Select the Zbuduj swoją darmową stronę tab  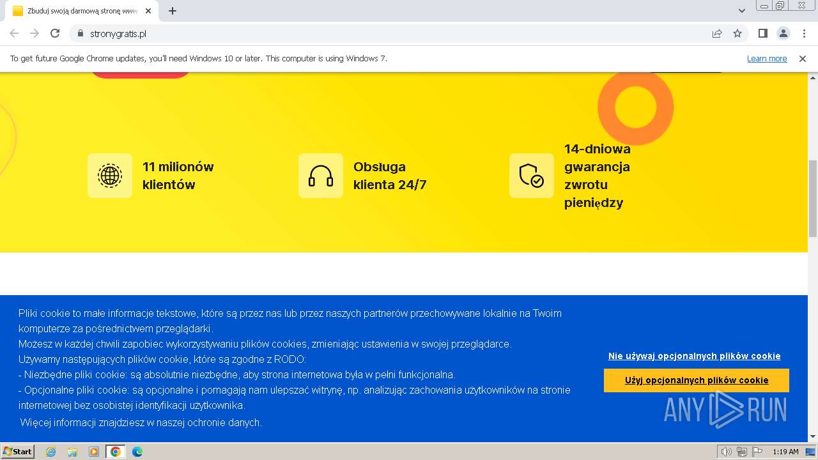pos(81,11)
